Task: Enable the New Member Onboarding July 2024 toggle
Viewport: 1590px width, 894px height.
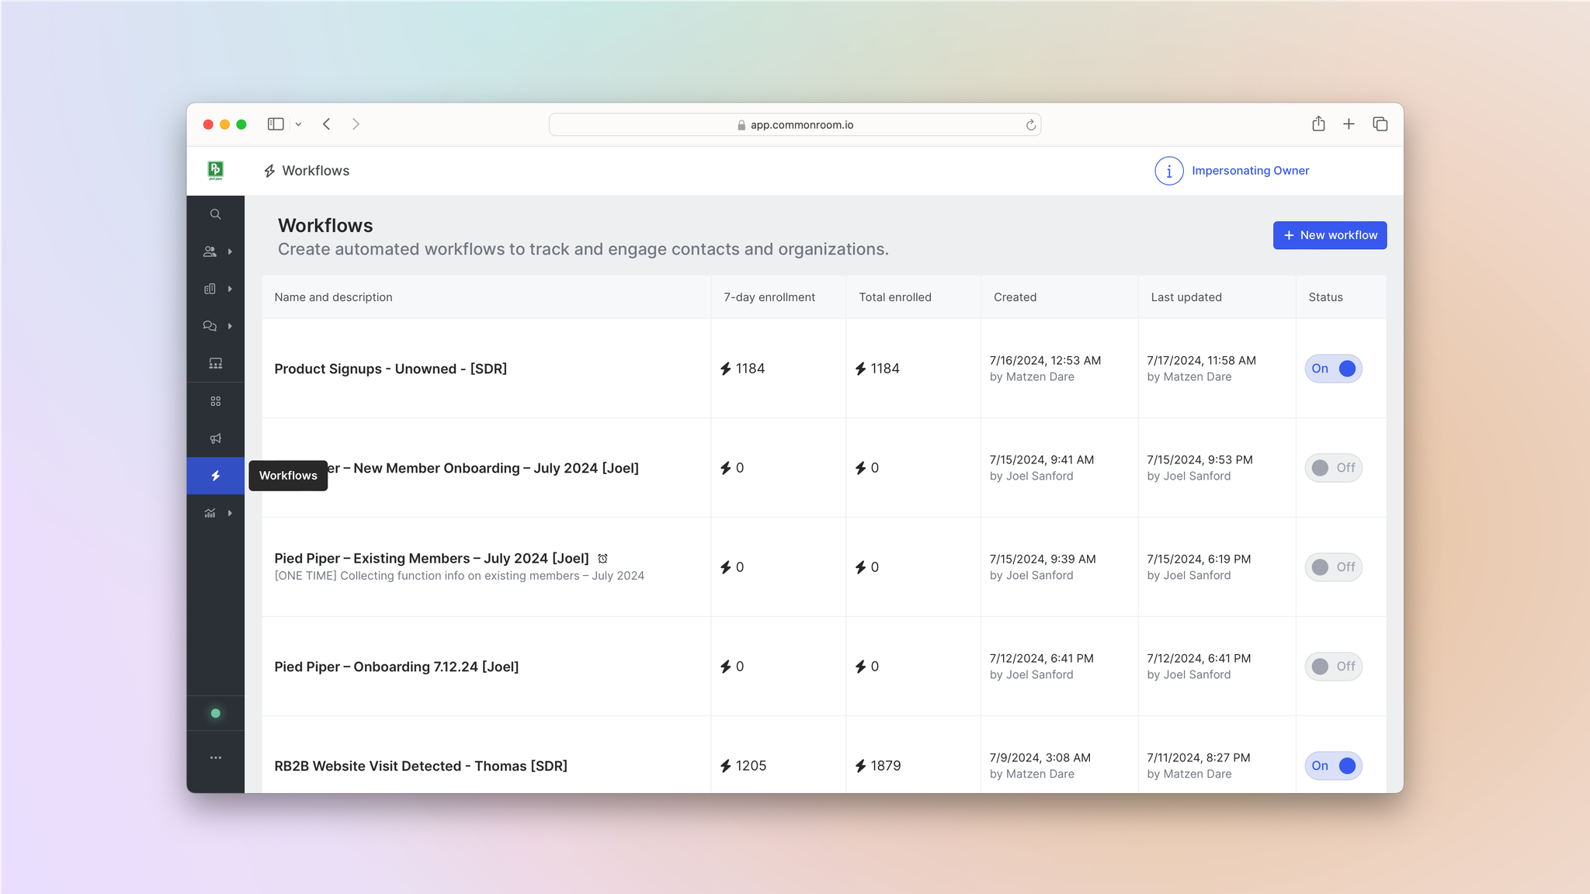Action: click(1333, 468)
